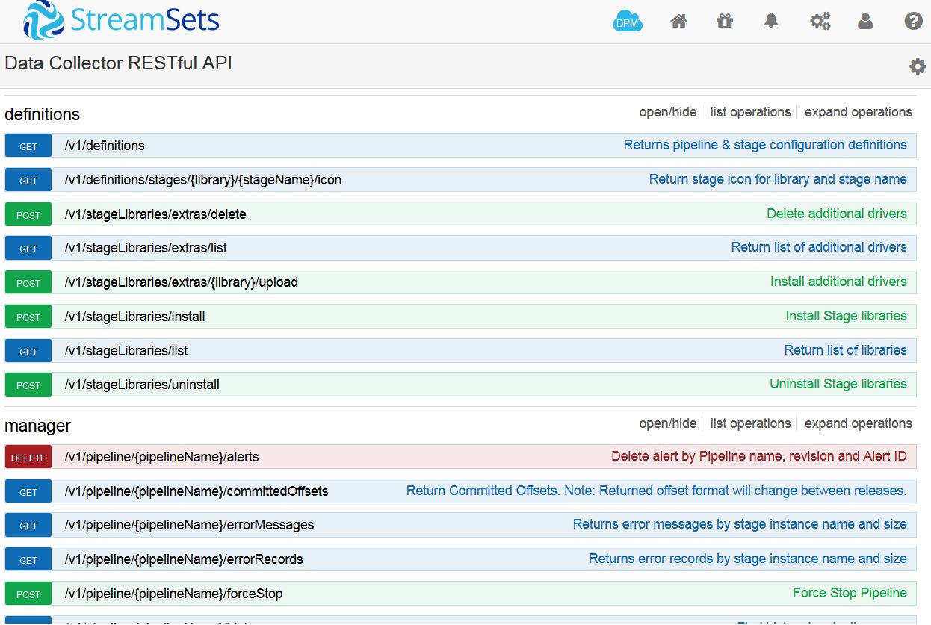The height and width of the screenshot is (625, 931).
Task: Toggle open/hide for definitions section
Action: (667, 112)
